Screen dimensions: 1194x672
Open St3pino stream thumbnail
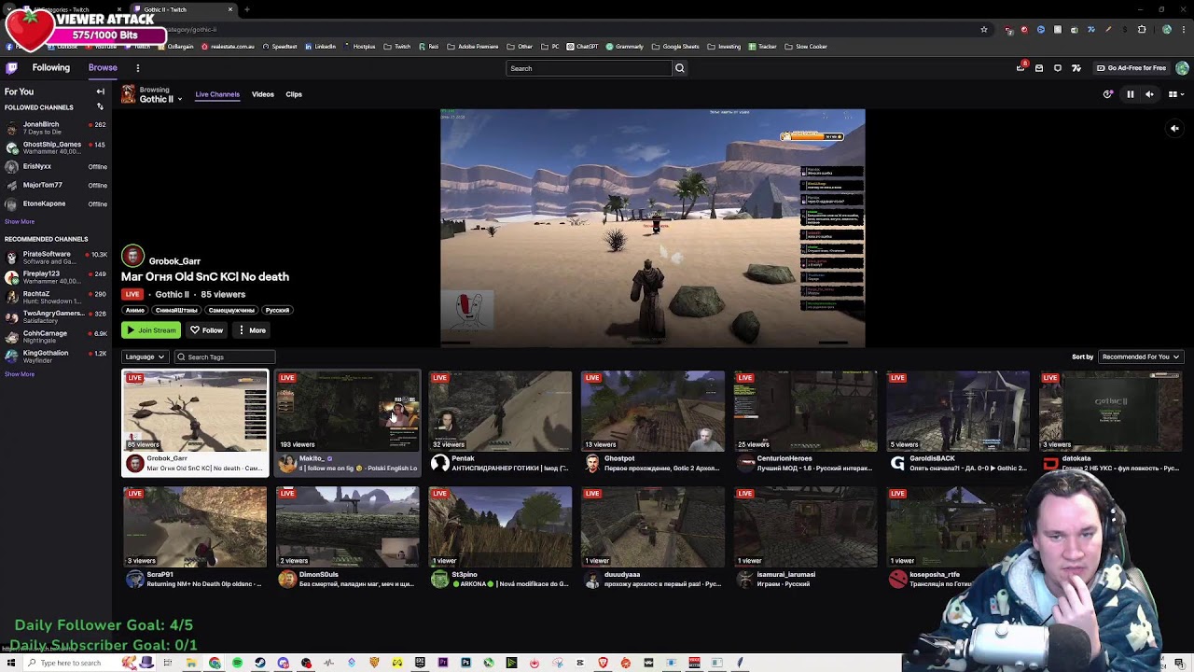click(x=500, y=526)
